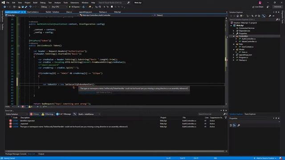The image size is (285, 160).
Task: Switch to the appsettings.json tab
Action: pyautogui.click(x=85, y=12)
